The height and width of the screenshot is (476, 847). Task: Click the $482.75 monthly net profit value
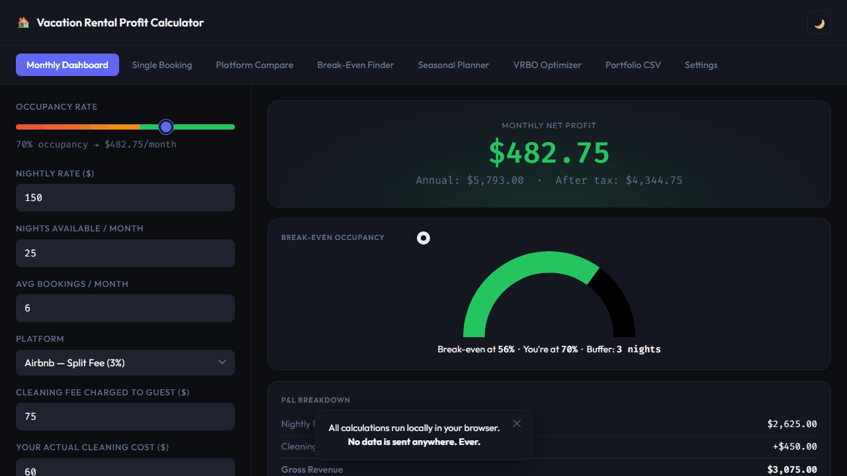pos(549,153)
